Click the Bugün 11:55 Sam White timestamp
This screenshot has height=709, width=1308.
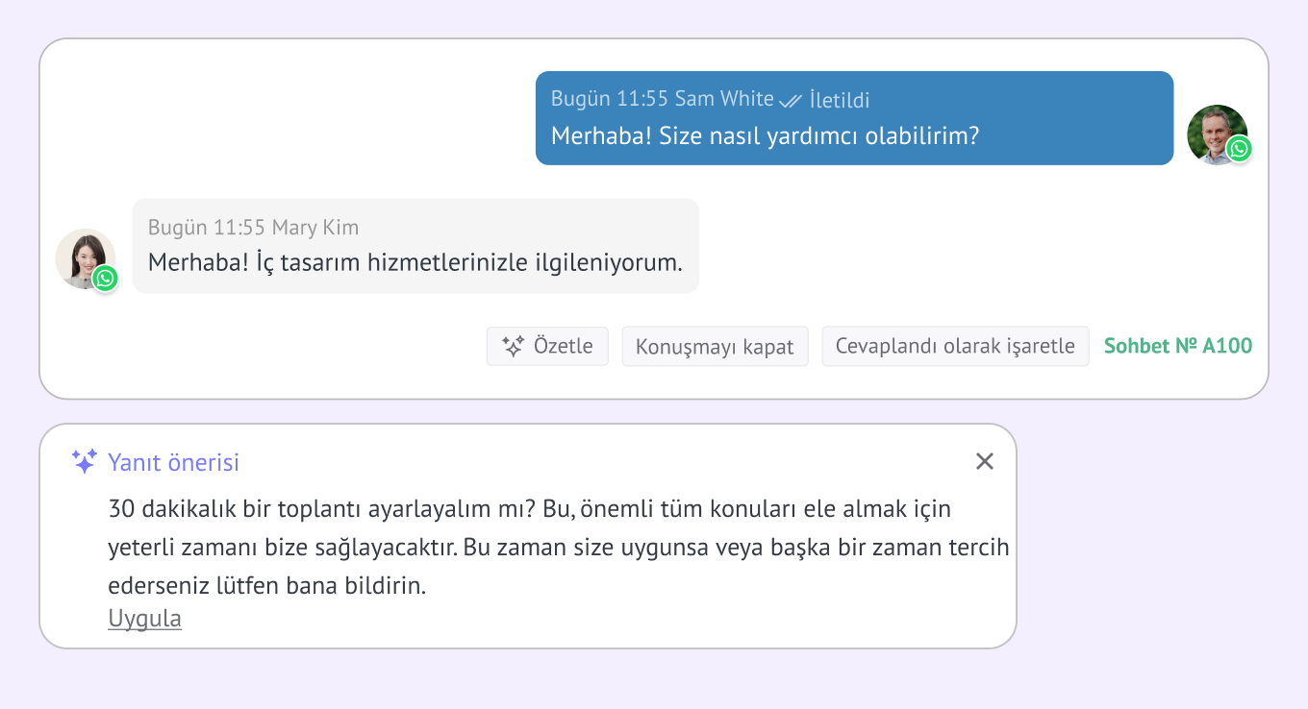click(663, 99)
